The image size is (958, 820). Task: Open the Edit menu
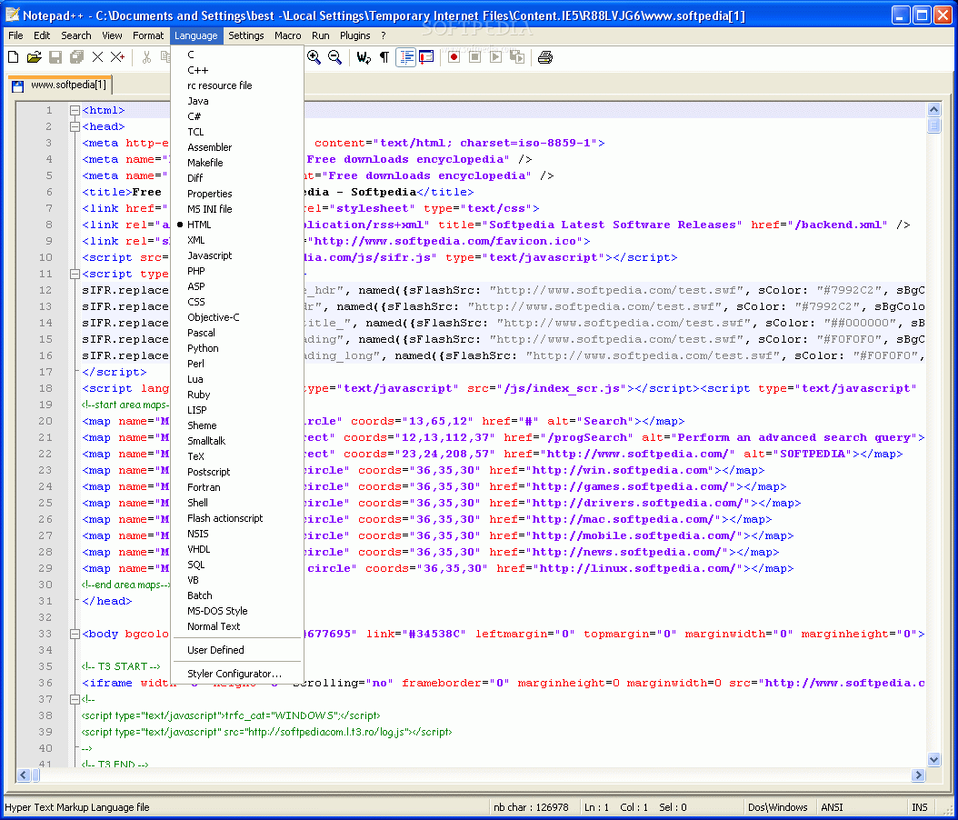(x=42, y=35)
